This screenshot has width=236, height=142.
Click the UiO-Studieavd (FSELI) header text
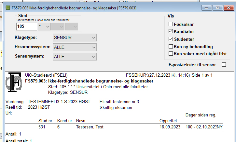click(x=46, y=75)
